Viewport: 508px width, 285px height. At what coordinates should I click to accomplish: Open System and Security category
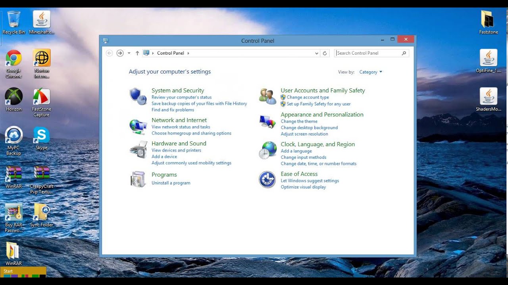click(x=178, y=90)
